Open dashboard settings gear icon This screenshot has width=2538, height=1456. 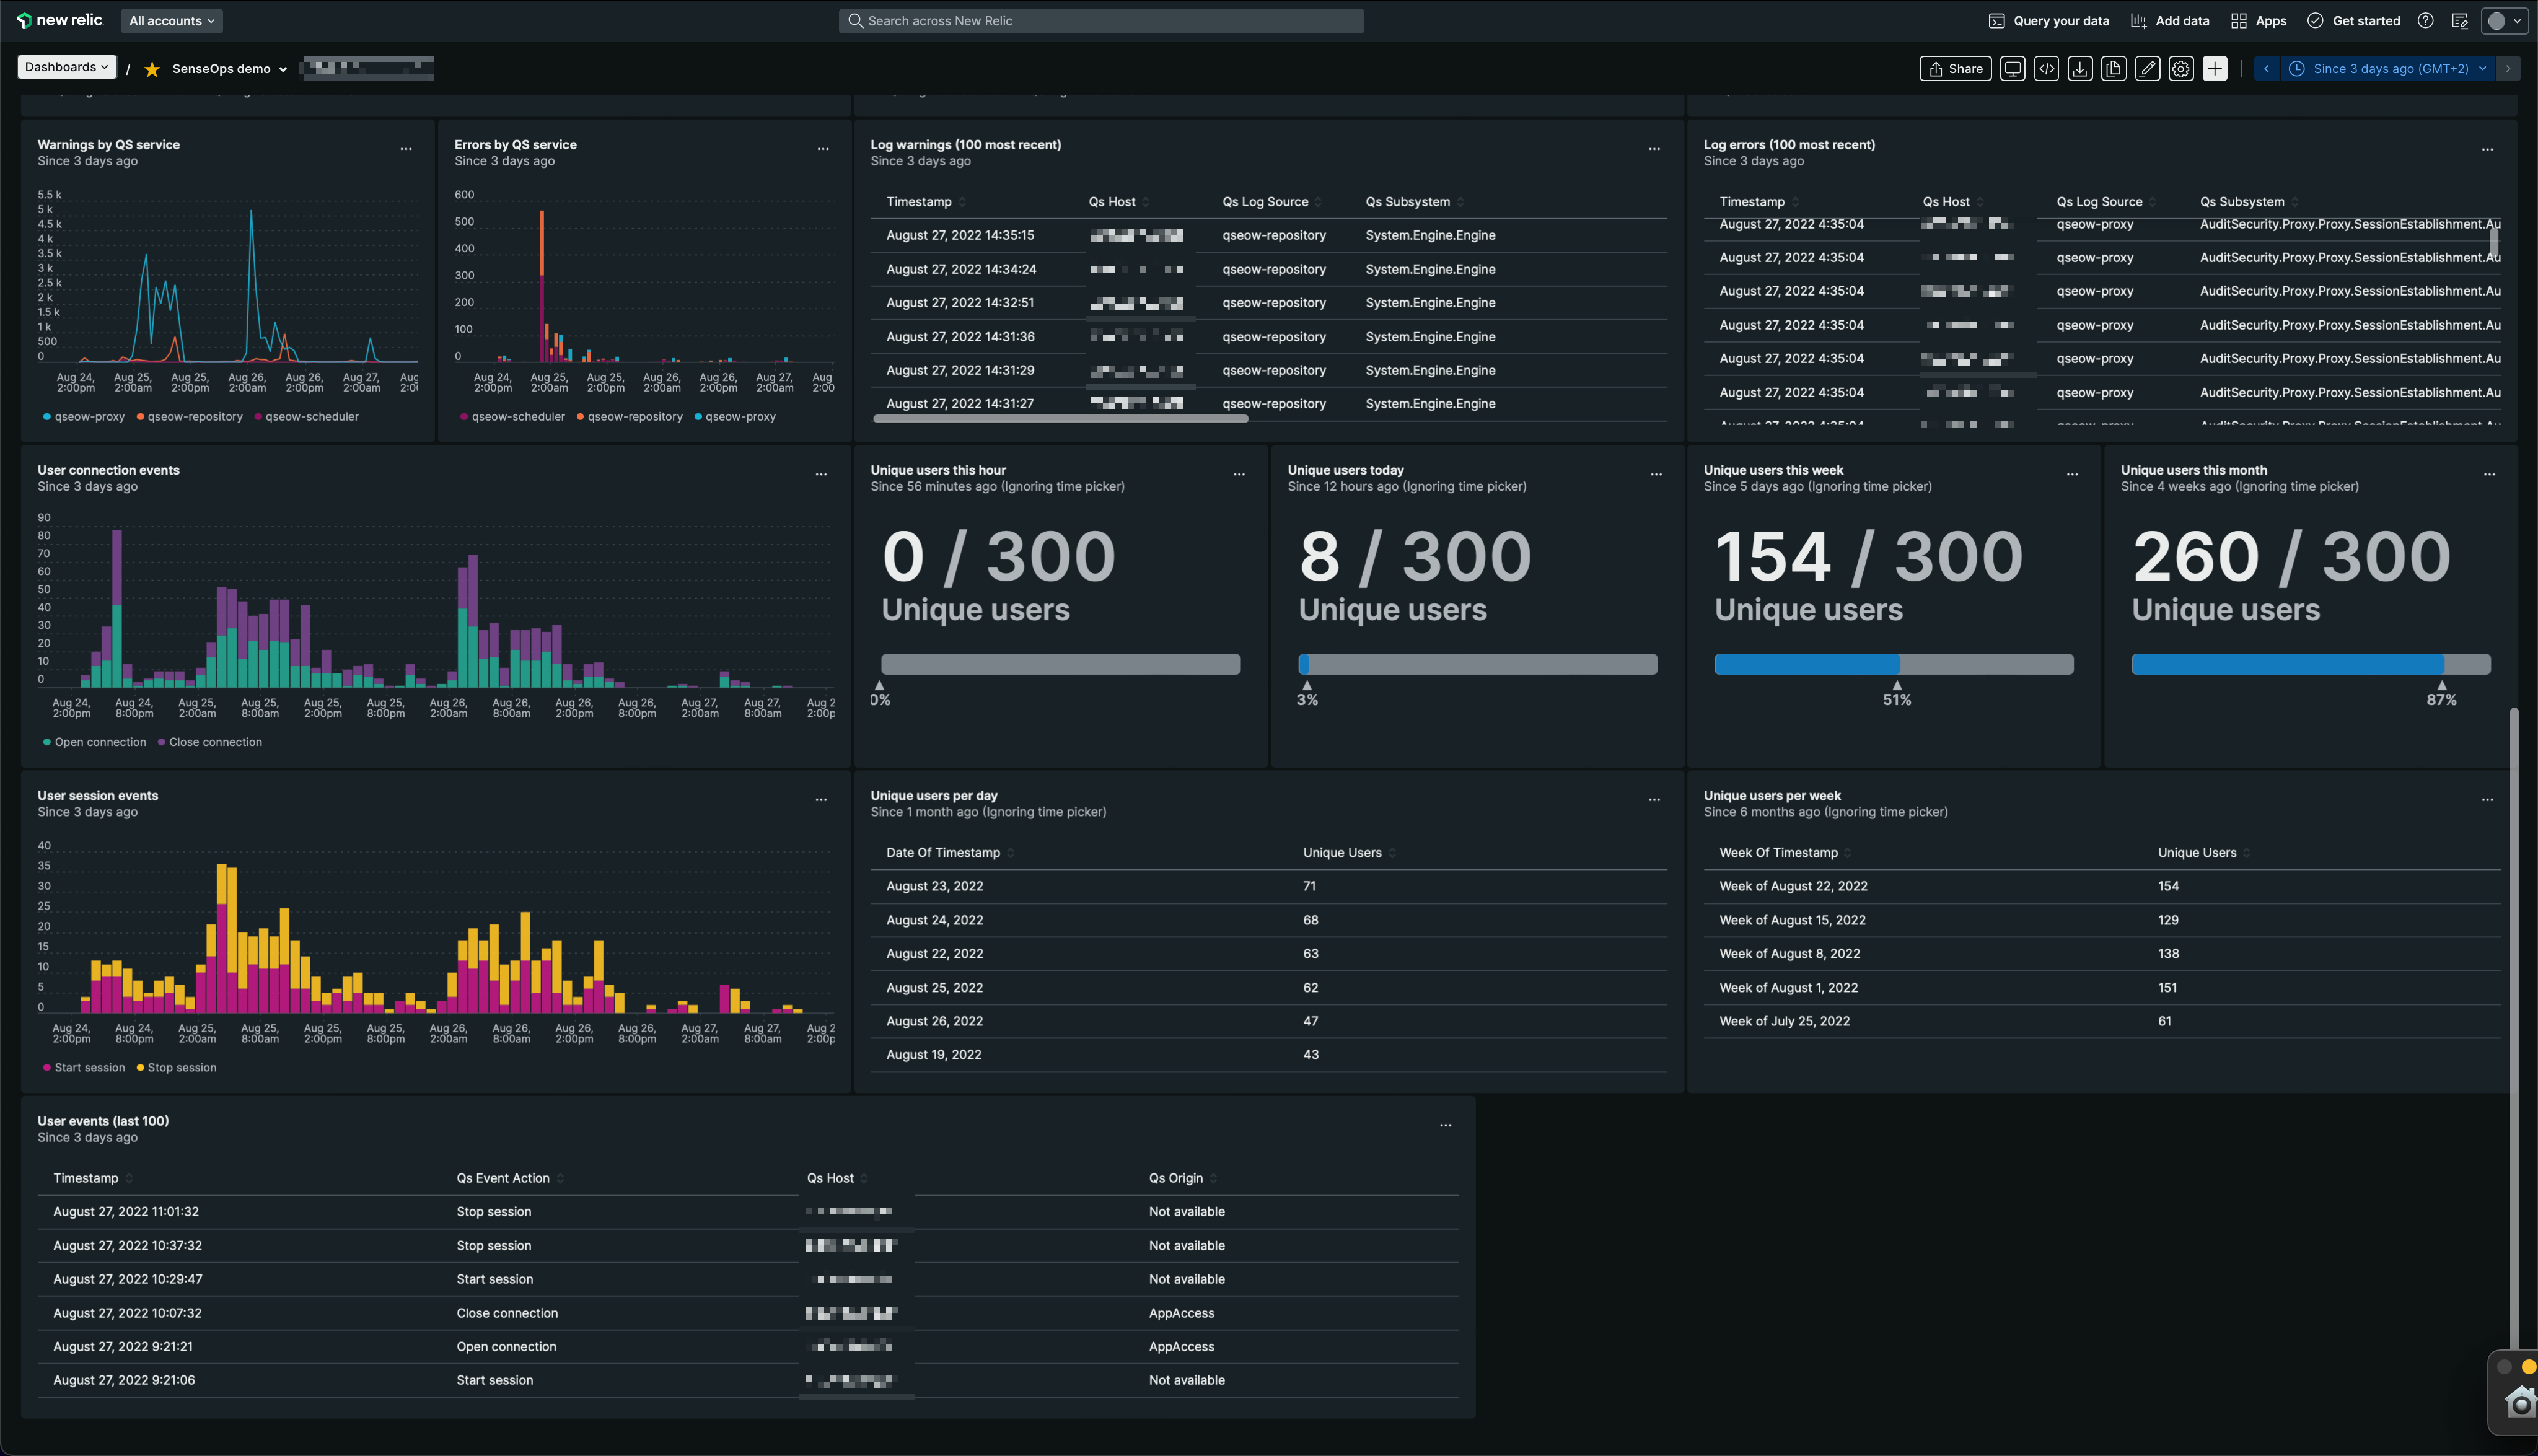2180,68
